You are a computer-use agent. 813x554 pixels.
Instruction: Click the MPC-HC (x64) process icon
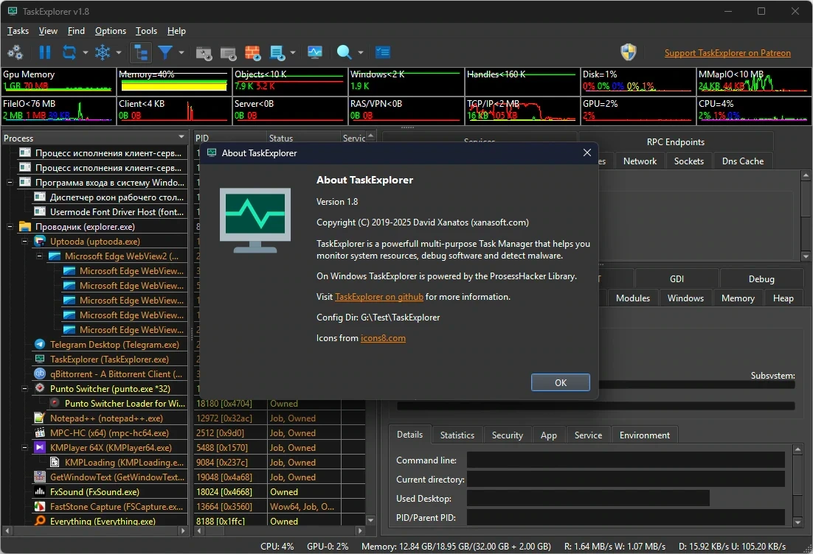pyautogui.click(x=40, y=433)
